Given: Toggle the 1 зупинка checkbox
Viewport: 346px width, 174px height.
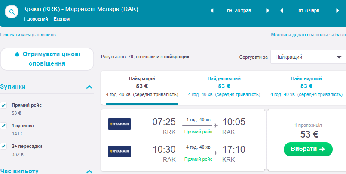Looking at the screenshot, I should [4, 126].
